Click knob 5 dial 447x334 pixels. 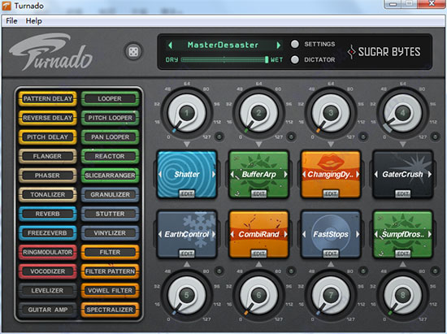click(x=187, y=295)
